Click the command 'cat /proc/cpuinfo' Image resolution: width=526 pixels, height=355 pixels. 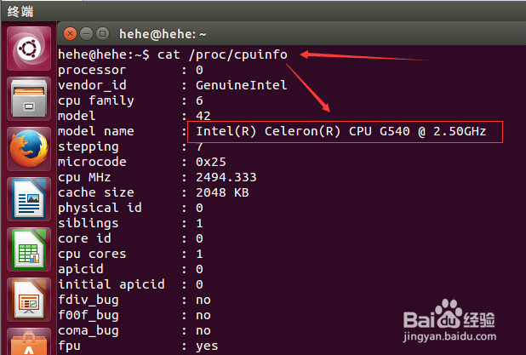pyautogui.click(x=222, y=54)
